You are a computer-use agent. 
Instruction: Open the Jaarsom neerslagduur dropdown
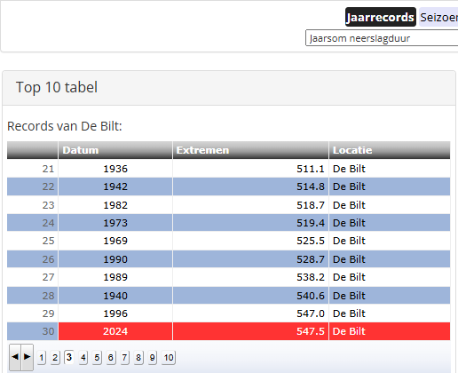382,38
